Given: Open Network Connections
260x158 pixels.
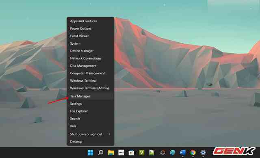Looking at the screenshot, I should 90,58.
